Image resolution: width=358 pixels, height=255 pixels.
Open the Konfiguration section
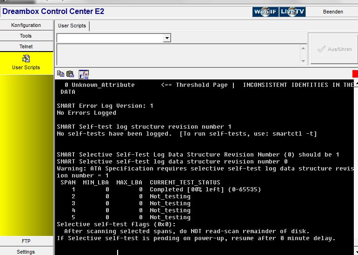(x=26, y=25)
